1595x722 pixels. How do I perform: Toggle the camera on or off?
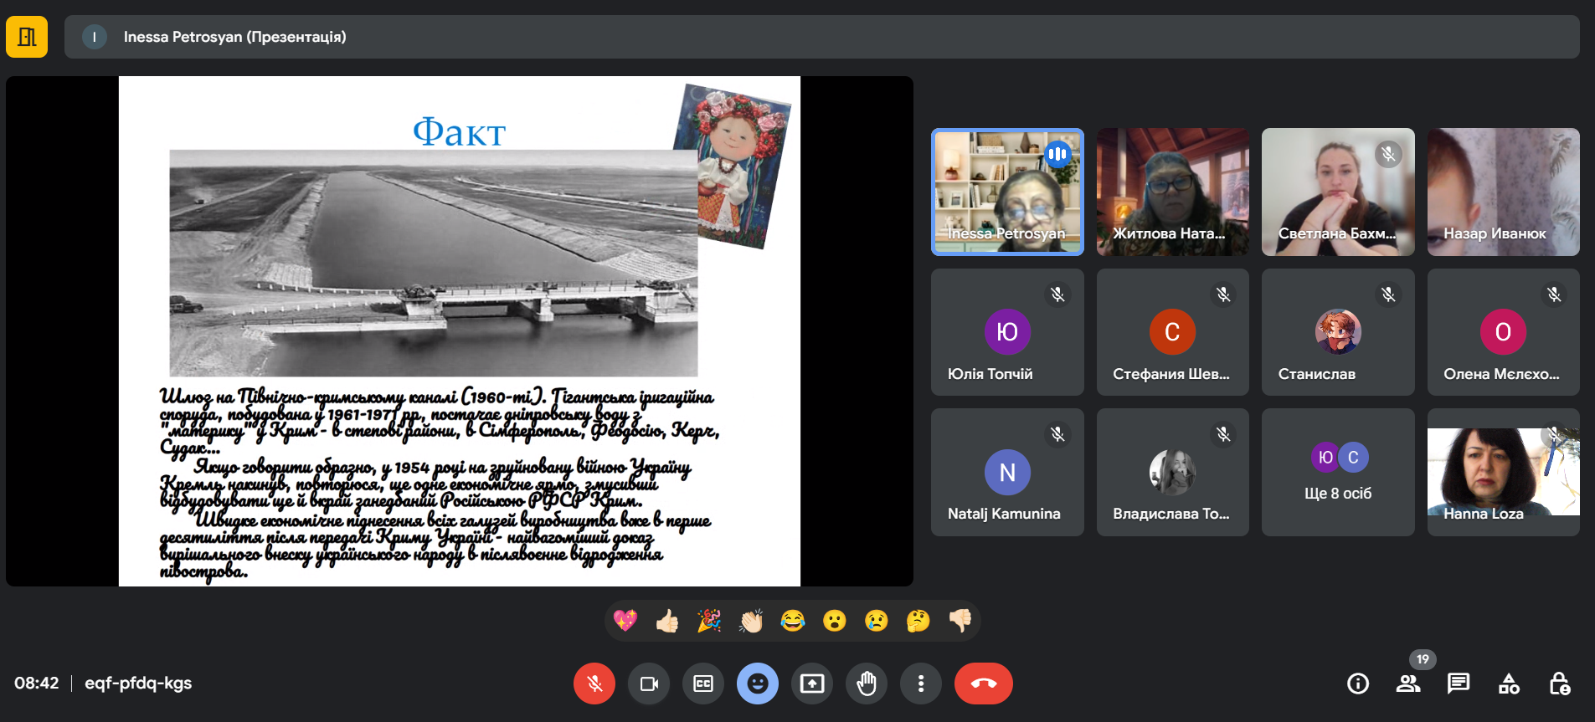(x=649, y=684)
